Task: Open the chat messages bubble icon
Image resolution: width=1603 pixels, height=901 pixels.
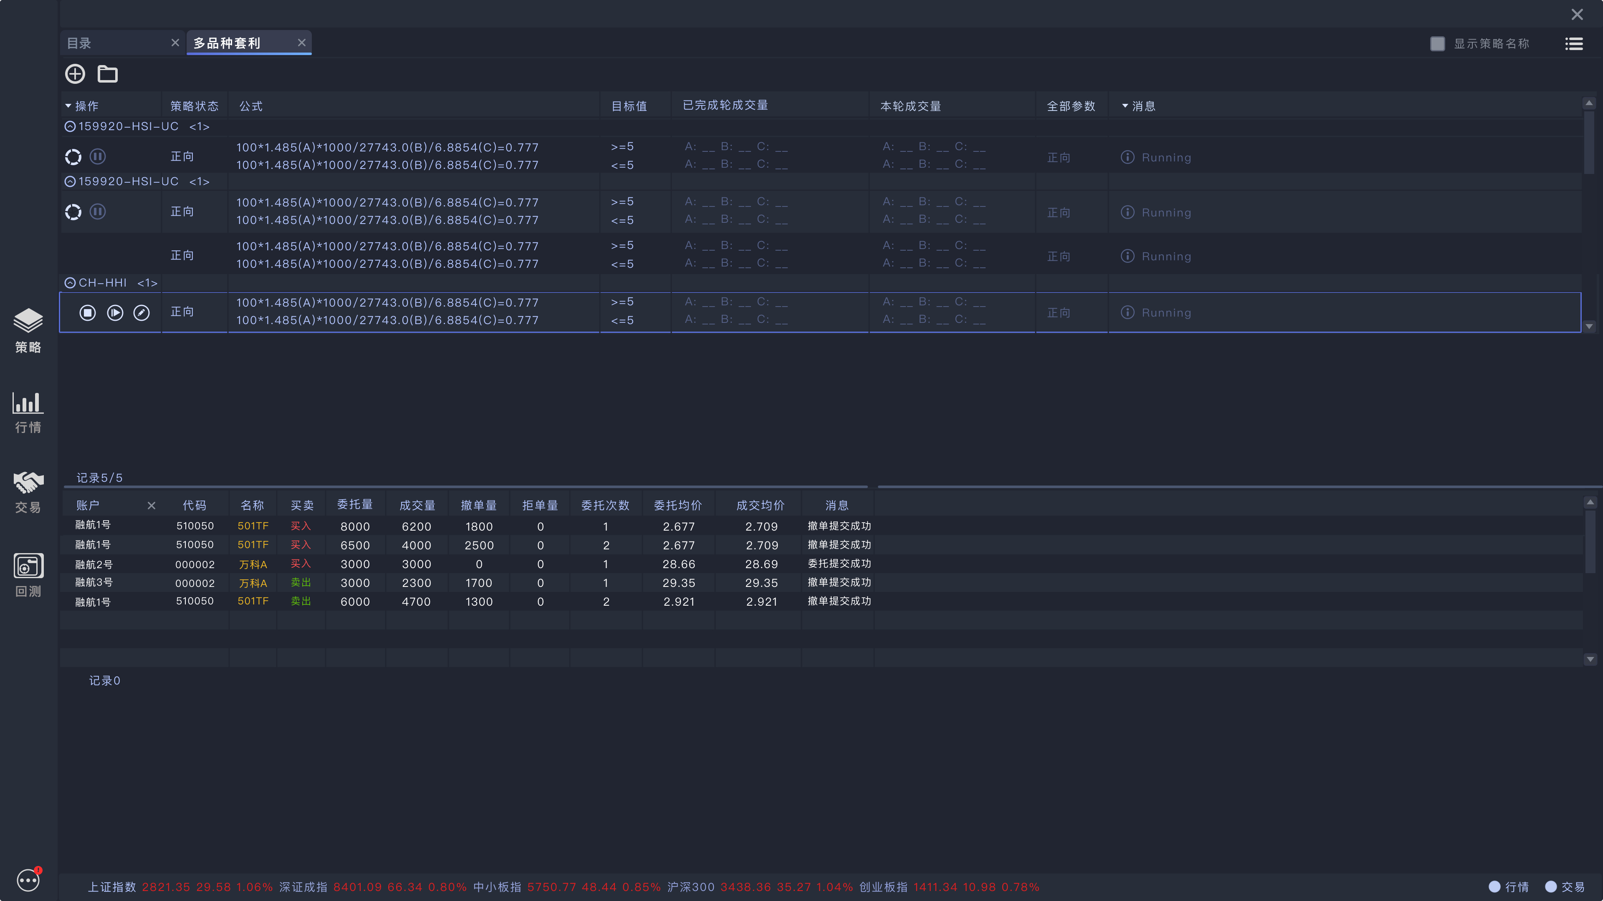Action: tap(29, 879)
